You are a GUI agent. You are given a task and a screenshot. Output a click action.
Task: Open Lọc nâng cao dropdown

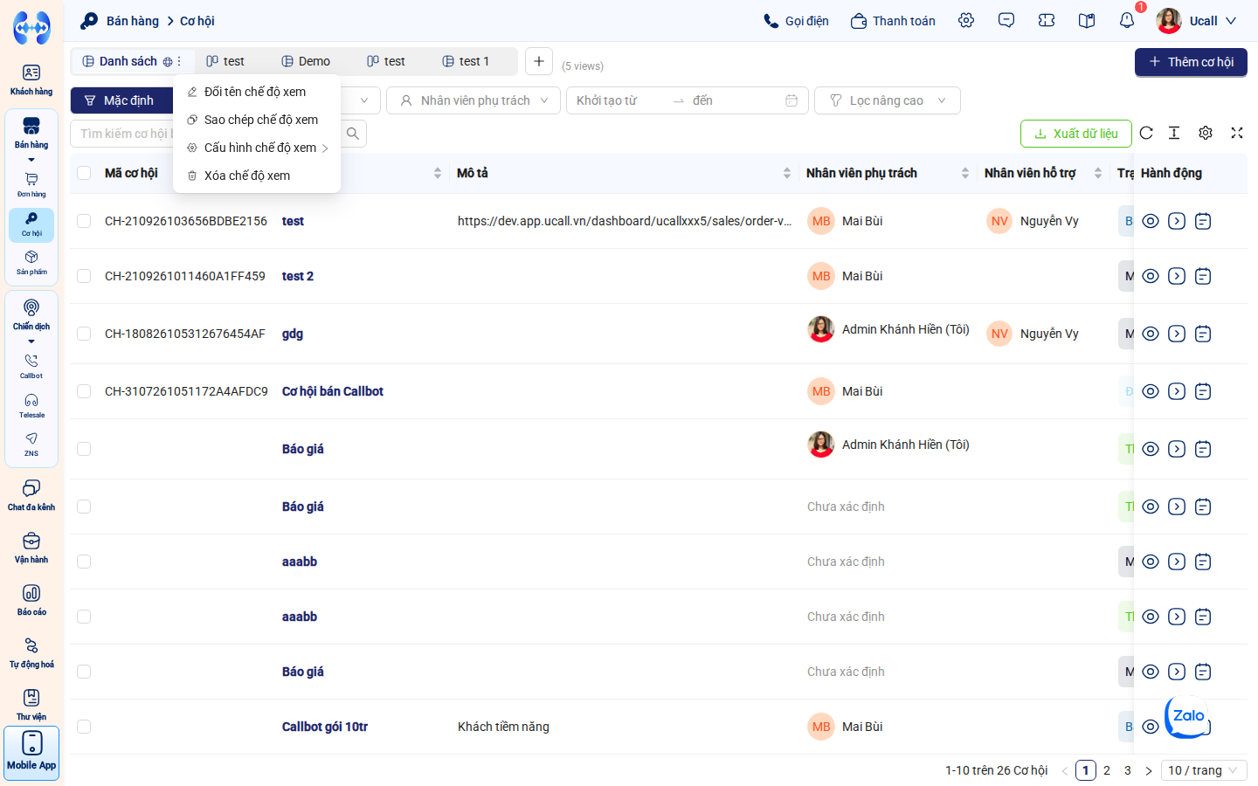click(x=888, y=100)
